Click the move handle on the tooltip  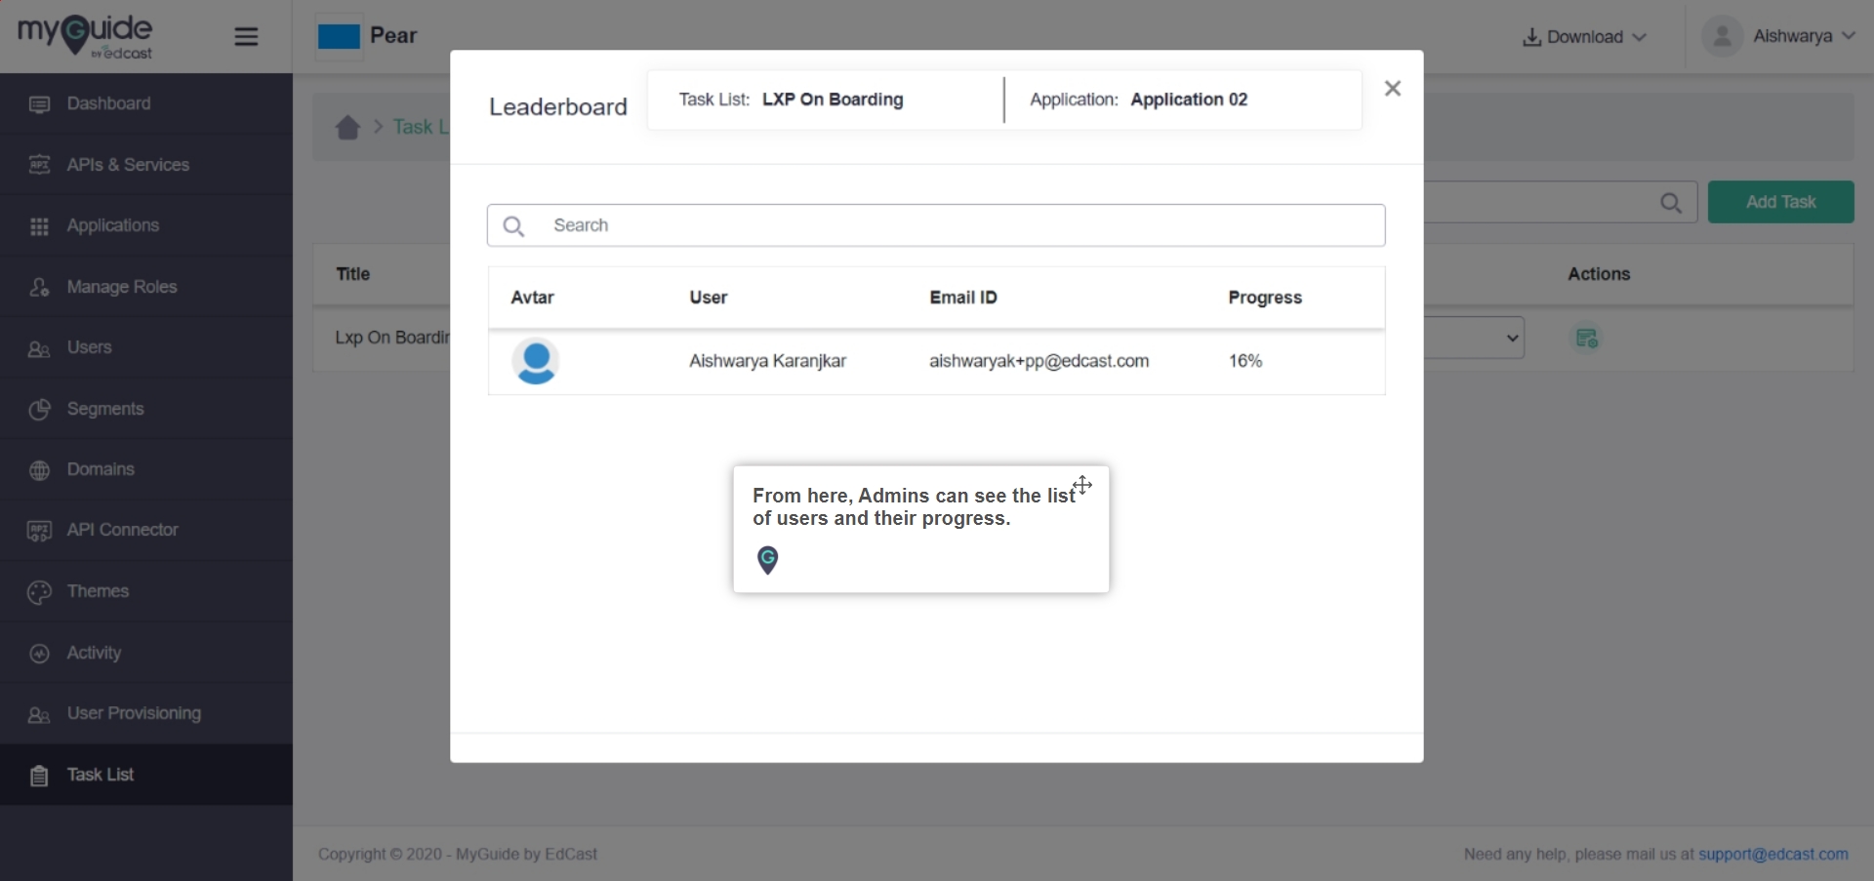(x=1082, y=485)
